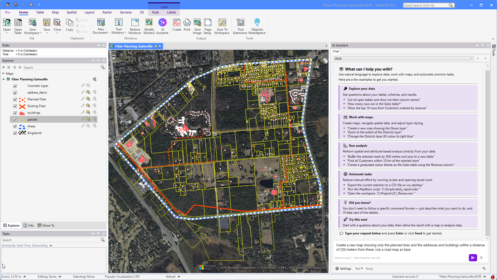
Task: Open the Editing layer status bar arrow
Action: 60,277
